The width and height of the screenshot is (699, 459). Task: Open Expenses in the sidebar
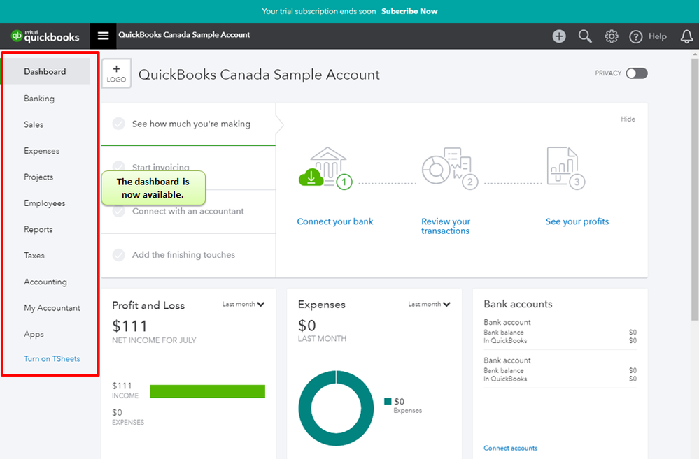(x=41, y=151)
